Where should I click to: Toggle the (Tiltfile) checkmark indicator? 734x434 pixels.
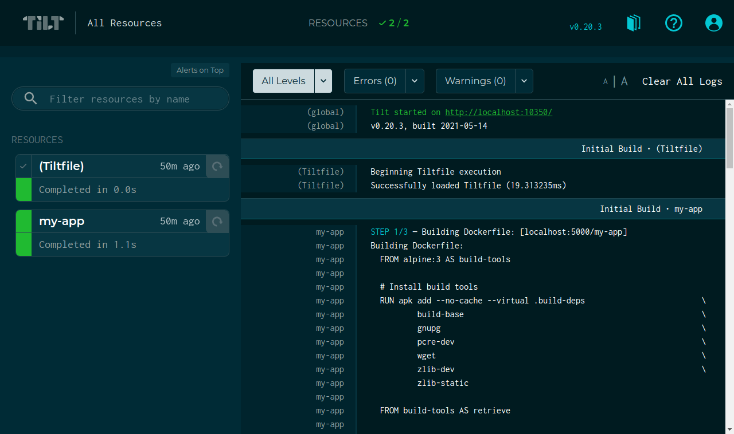click(24, 166)
